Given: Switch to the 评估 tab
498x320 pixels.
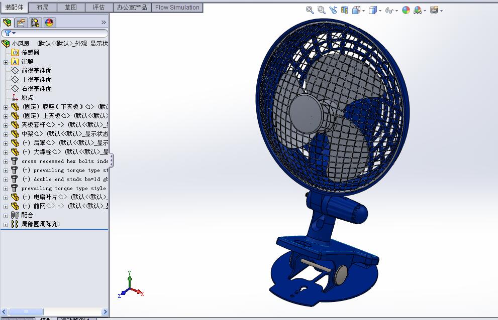Looking at the screenshot, I should coord(99,8).
